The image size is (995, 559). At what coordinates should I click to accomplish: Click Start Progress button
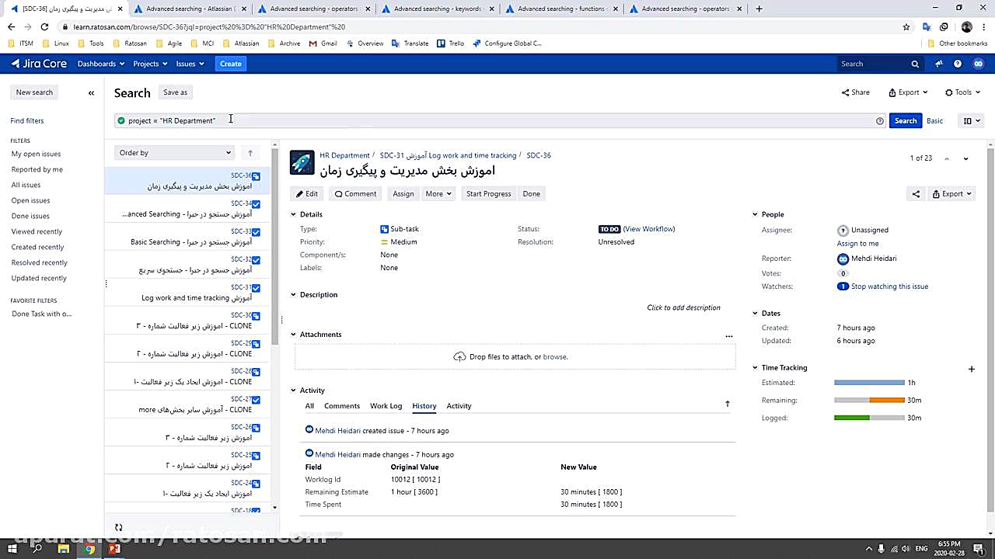point(488,194)
